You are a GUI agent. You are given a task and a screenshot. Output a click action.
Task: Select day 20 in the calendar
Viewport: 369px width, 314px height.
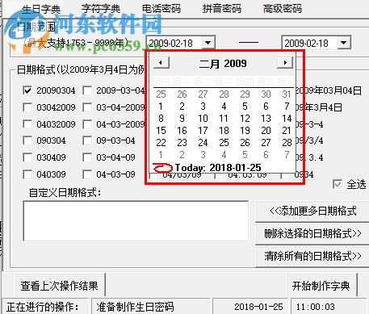pos(266,131)
